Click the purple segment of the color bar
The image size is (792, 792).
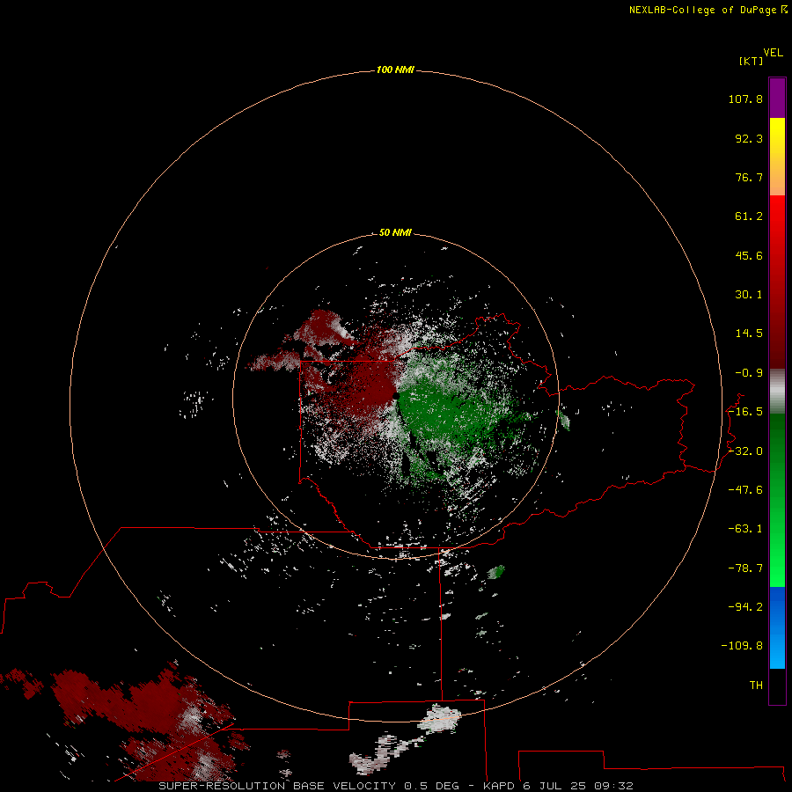(x=777, y=98)
